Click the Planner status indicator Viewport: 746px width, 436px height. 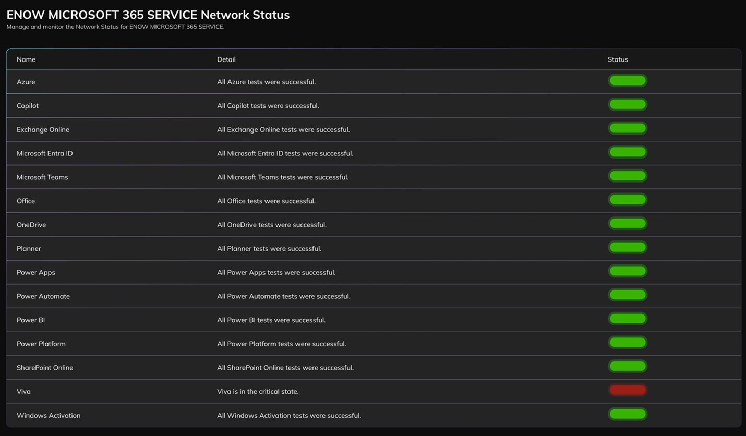coord(628,247)
